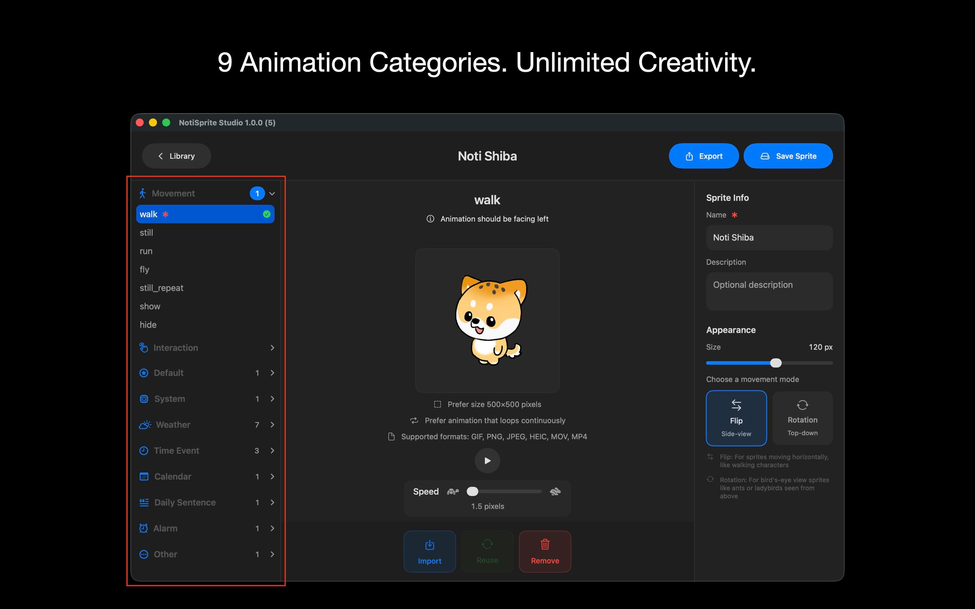Collapse the Movement category chevron

tap(272, 193)
